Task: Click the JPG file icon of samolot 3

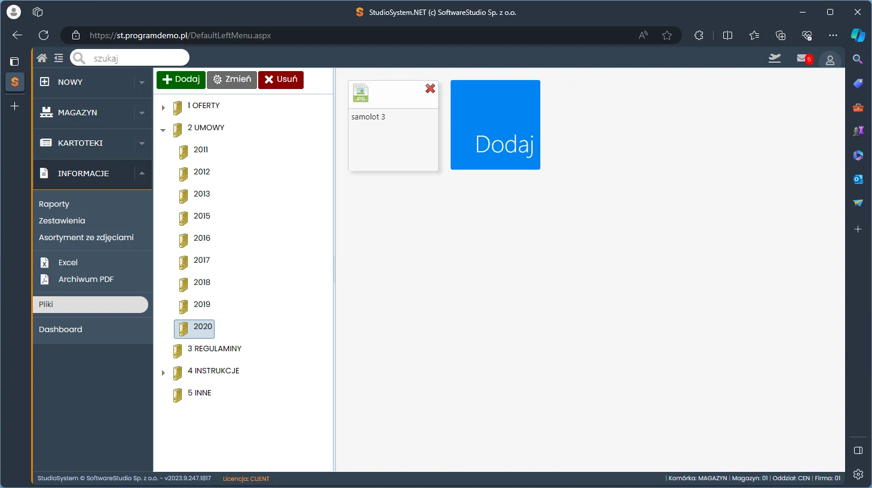Action: pos(360,93)
